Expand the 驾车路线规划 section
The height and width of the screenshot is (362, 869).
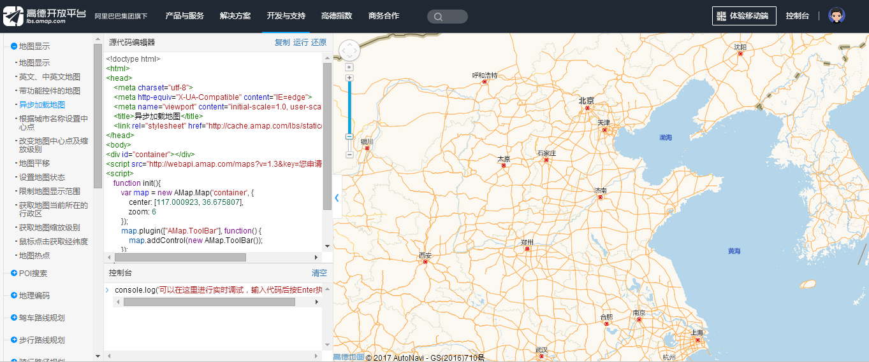38,318
